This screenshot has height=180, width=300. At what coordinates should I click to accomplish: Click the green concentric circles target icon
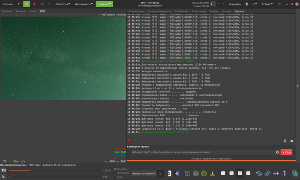tap(205, 174)
